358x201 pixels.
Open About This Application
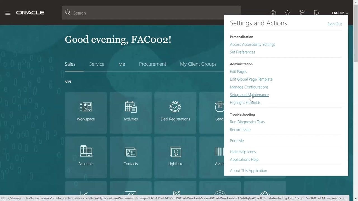248,171
